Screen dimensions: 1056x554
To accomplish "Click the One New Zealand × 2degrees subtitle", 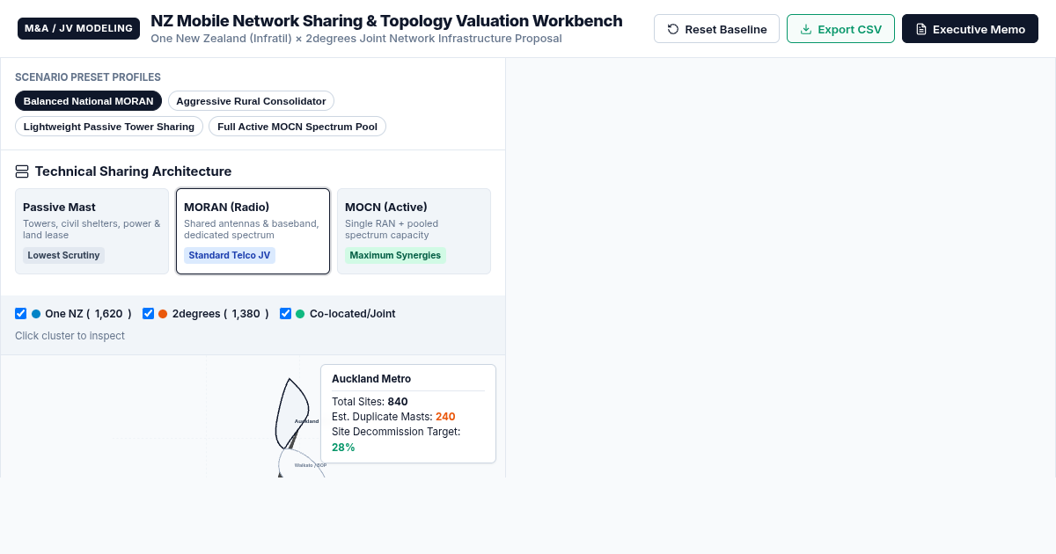I will click(x=356, y=39).
